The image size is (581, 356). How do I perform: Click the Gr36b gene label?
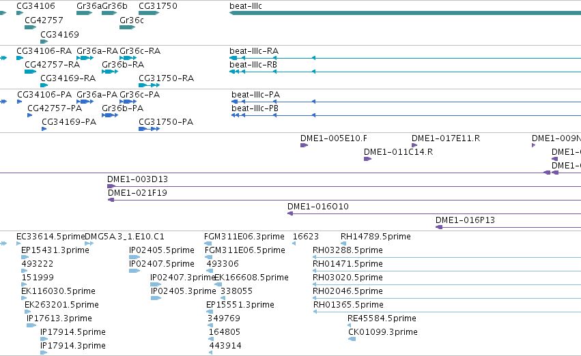pos(115,6)
